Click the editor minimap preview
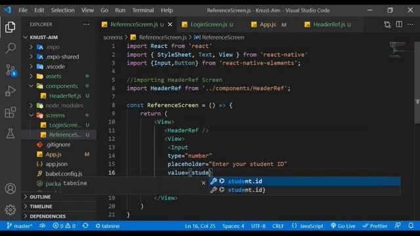 (x=399, y=50)
